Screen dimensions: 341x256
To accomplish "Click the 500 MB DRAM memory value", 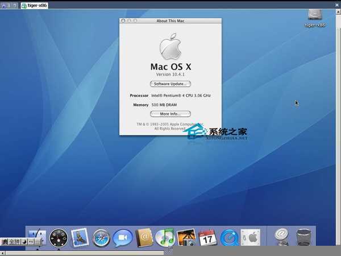I will tap(164, 105).
